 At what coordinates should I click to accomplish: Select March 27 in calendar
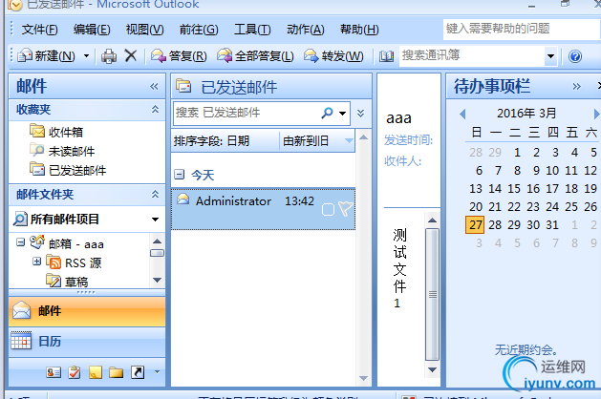[475, 224]
